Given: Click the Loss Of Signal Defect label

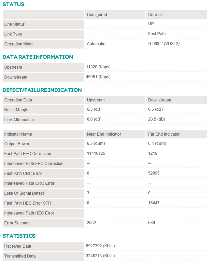Looking at the screenshot, I should 24,193.
